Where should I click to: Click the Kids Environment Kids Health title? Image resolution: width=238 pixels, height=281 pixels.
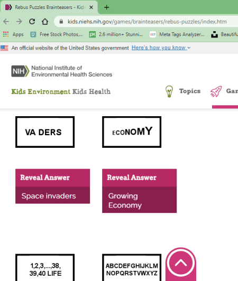(61, 91)
